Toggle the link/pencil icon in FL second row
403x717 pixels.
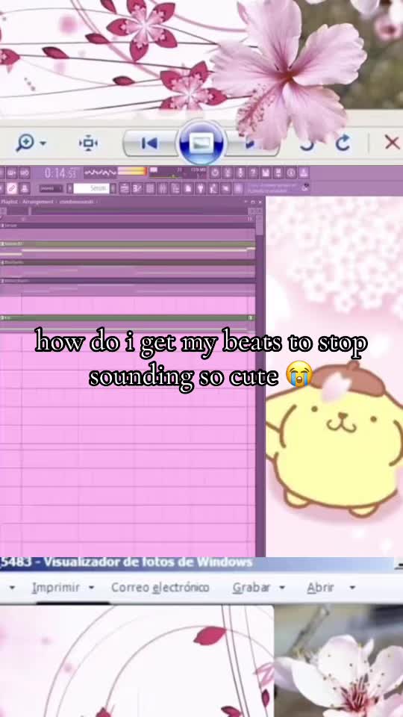click(x=13, y=188)
